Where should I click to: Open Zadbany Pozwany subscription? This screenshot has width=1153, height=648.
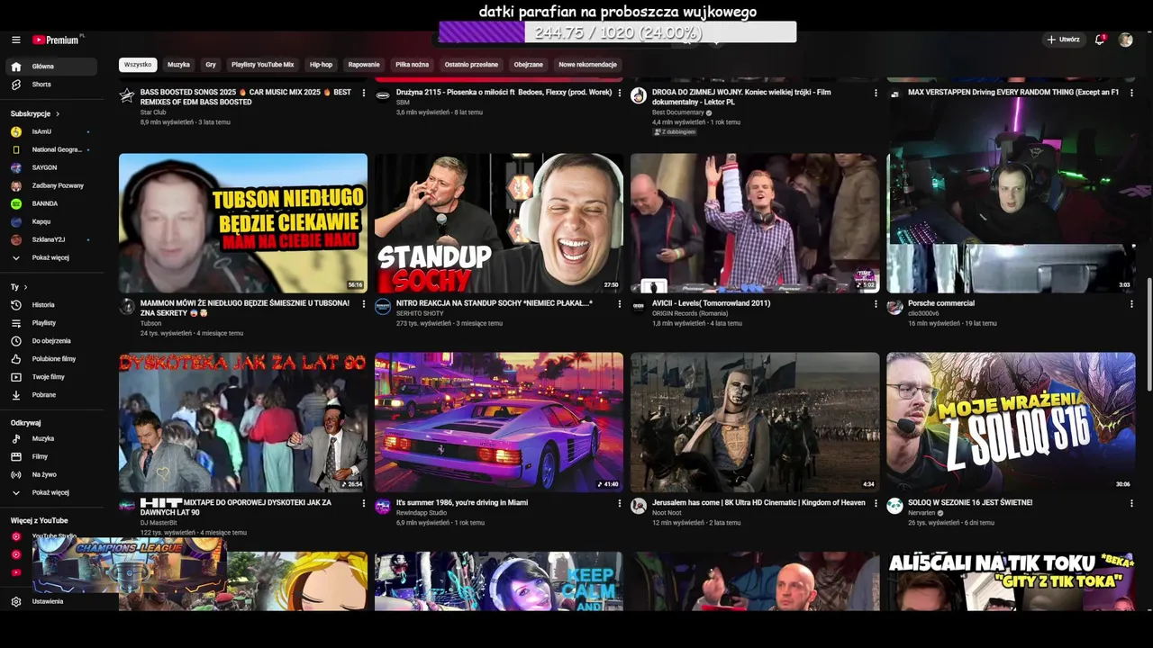tap(50, 185)
